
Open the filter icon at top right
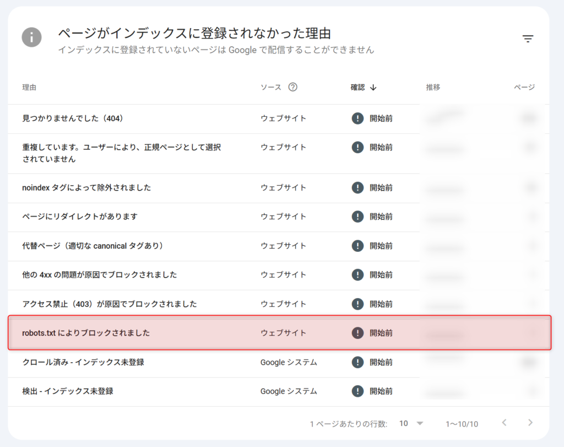[528, 39]
